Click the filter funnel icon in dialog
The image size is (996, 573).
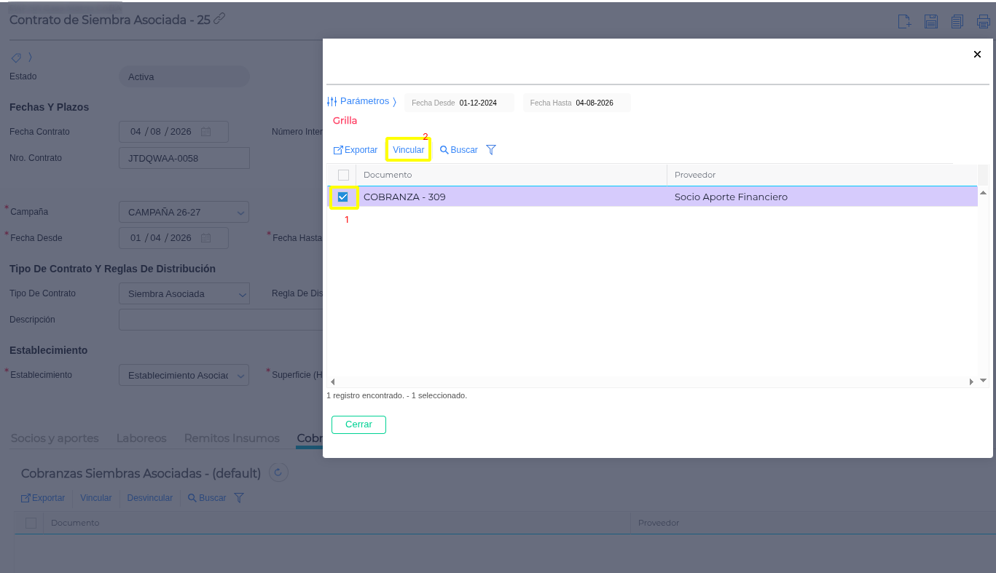pos(491,149)
